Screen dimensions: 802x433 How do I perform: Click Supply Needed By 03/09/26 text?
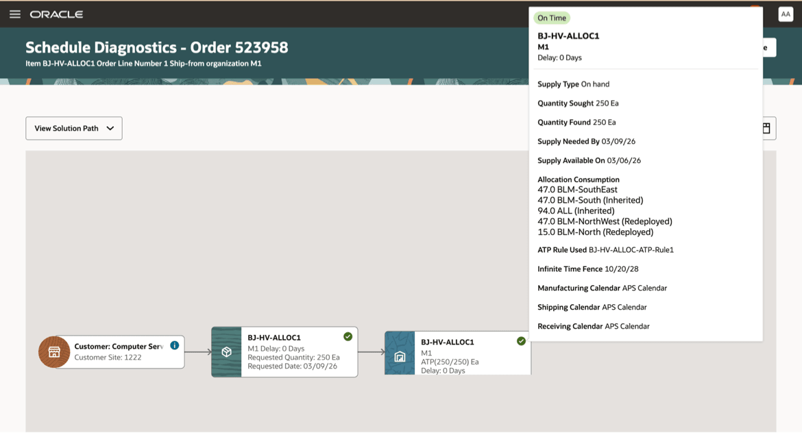click(x=586, y=141)
